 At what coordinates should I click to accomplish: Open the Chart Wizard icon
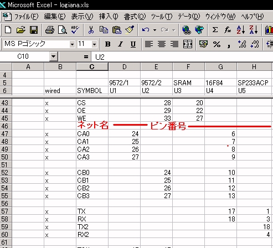(269, 29)
